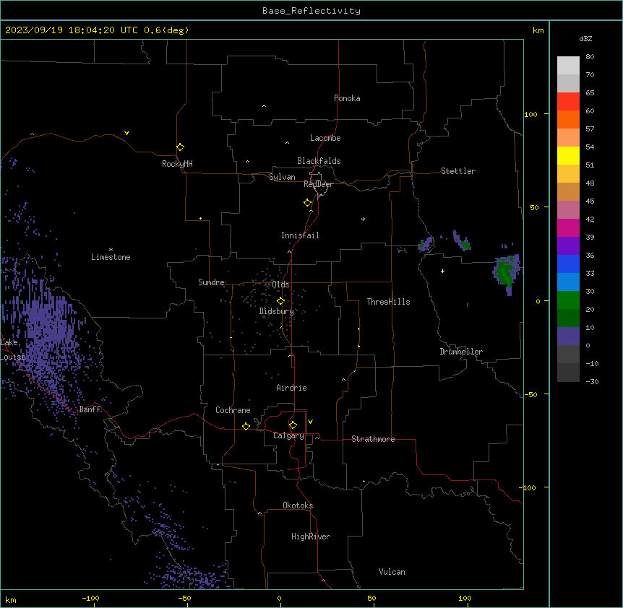Pick the bright yellow 51-54 dBZ swatch
623x608 pixels.
tap(568, 155)
